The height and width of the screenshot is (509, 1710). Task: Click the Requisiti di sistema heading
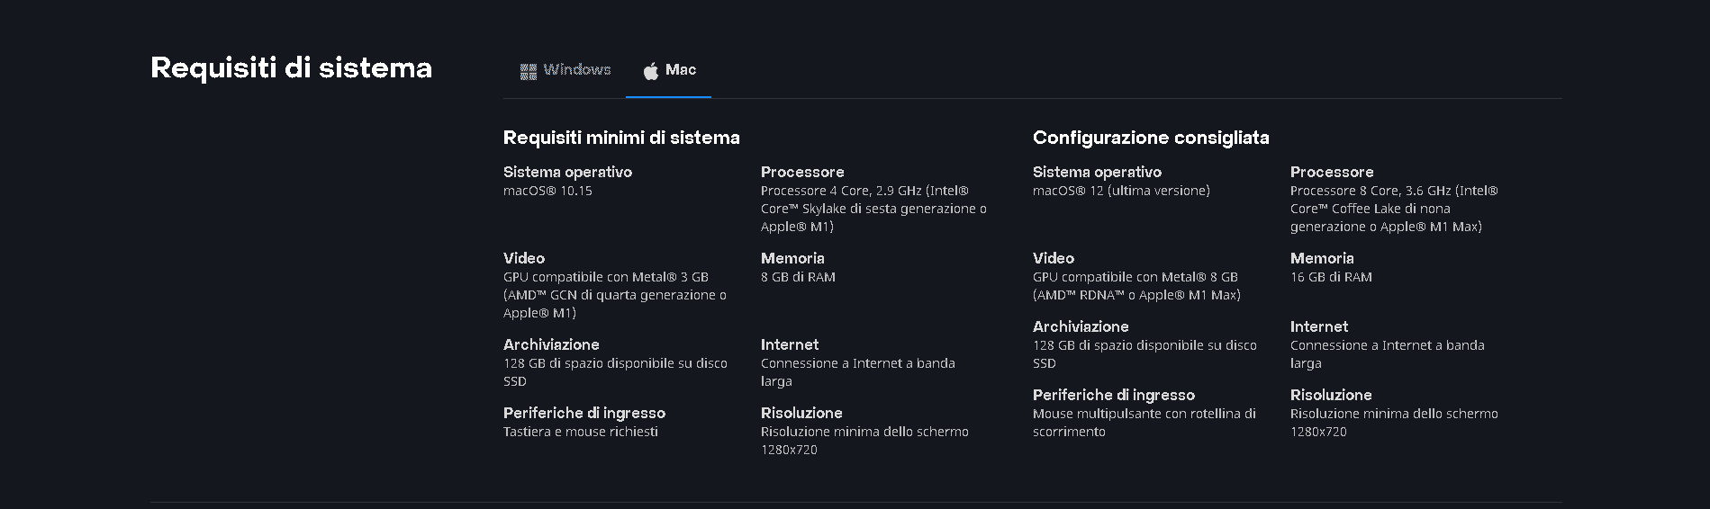pyautogui.click(x=291, y=68)
